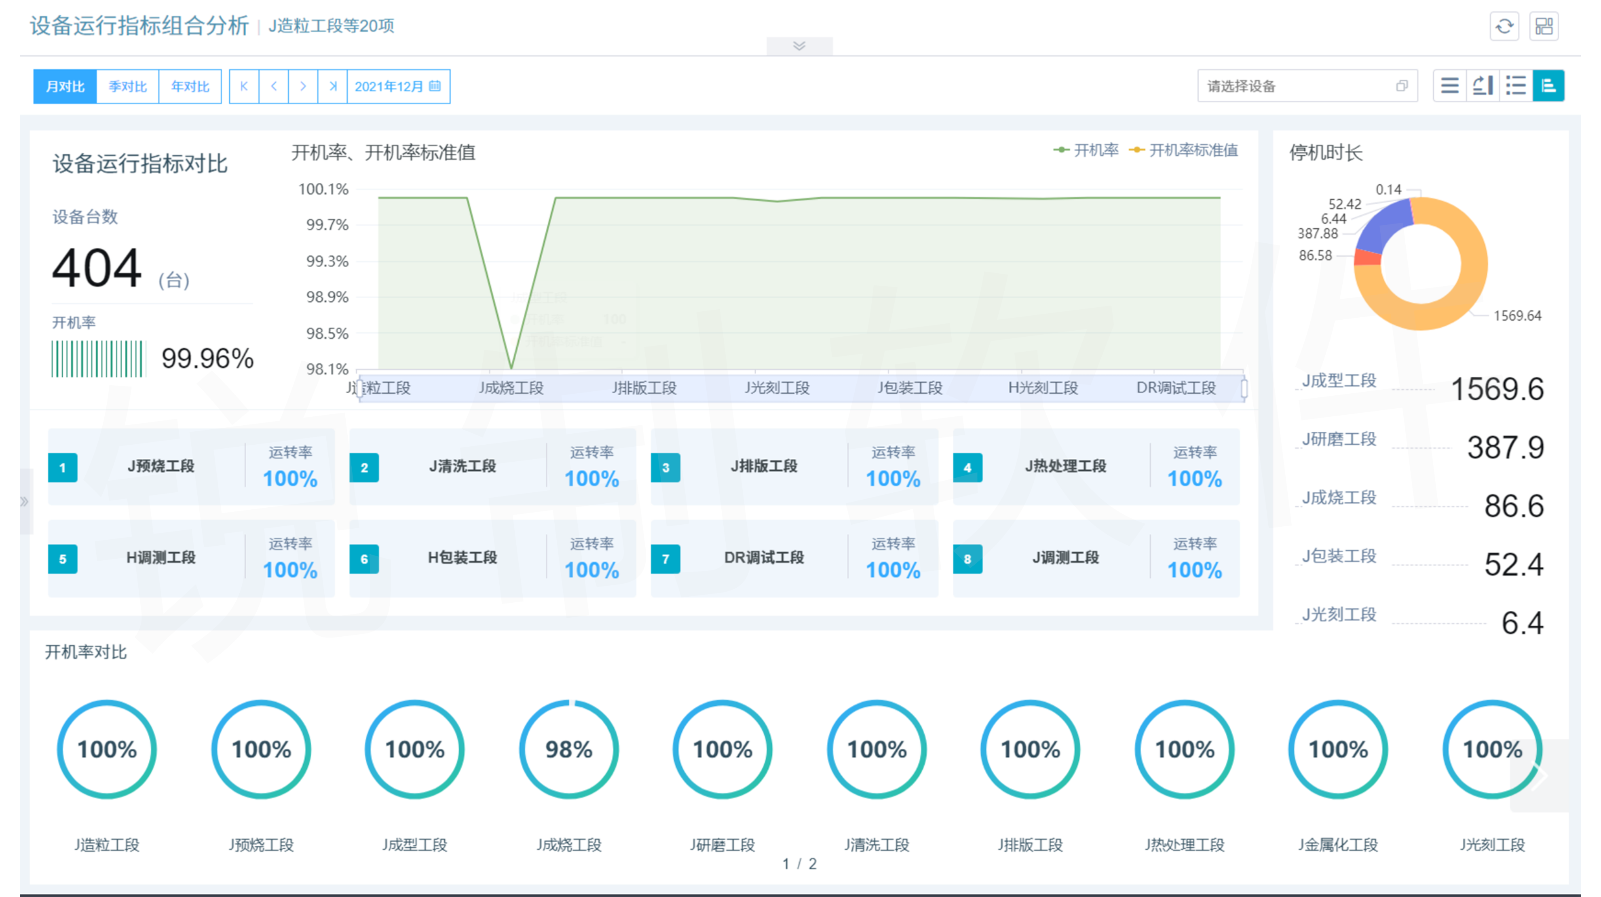Viewport: 1601px width, 897px height.
Task: Jump to first period arrow
Action: 244,87
